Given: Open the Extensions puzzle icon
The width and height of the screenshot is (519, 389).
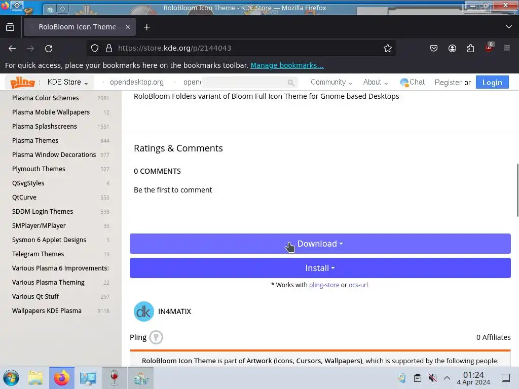Looking at the screenshot, I should point(470,48).
